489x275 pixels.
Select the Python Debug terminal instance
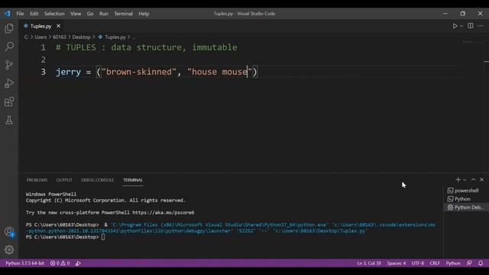(x=466, y=207)
